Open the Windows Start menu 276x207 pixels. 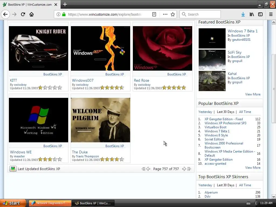click(13, 203)
